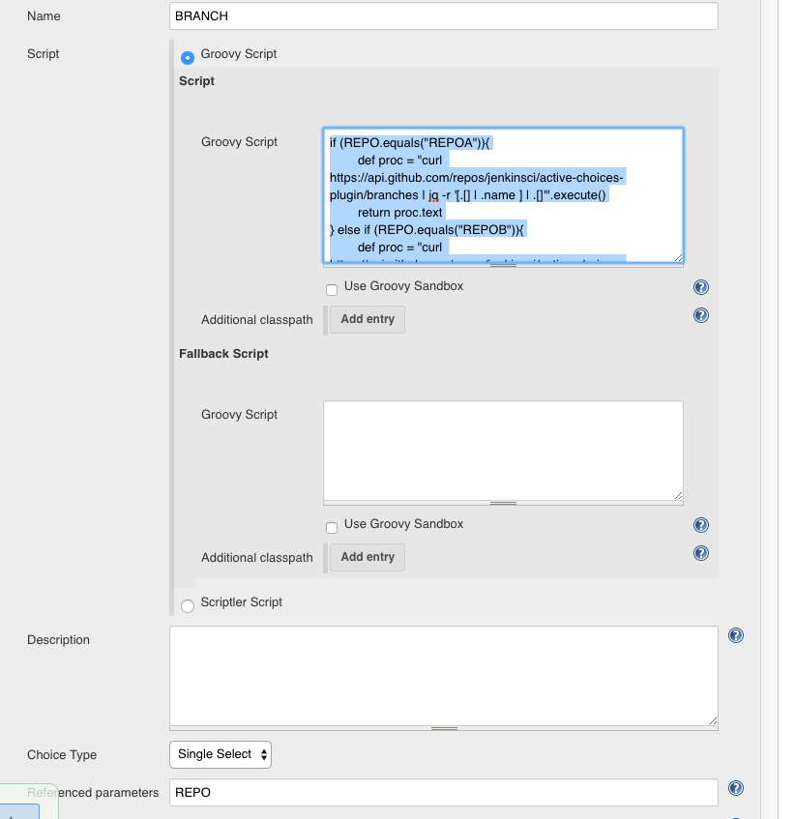Focus the Referenced parameters field with REPO
The image size is (795, 819).
coord(443,792)
